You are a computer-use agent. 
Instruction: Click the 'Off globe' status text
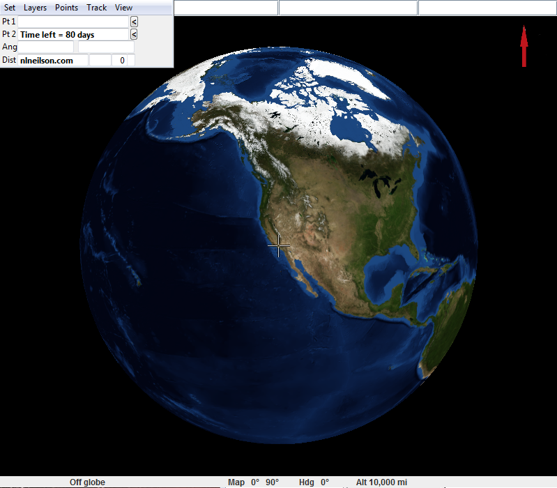click(87, 482)
